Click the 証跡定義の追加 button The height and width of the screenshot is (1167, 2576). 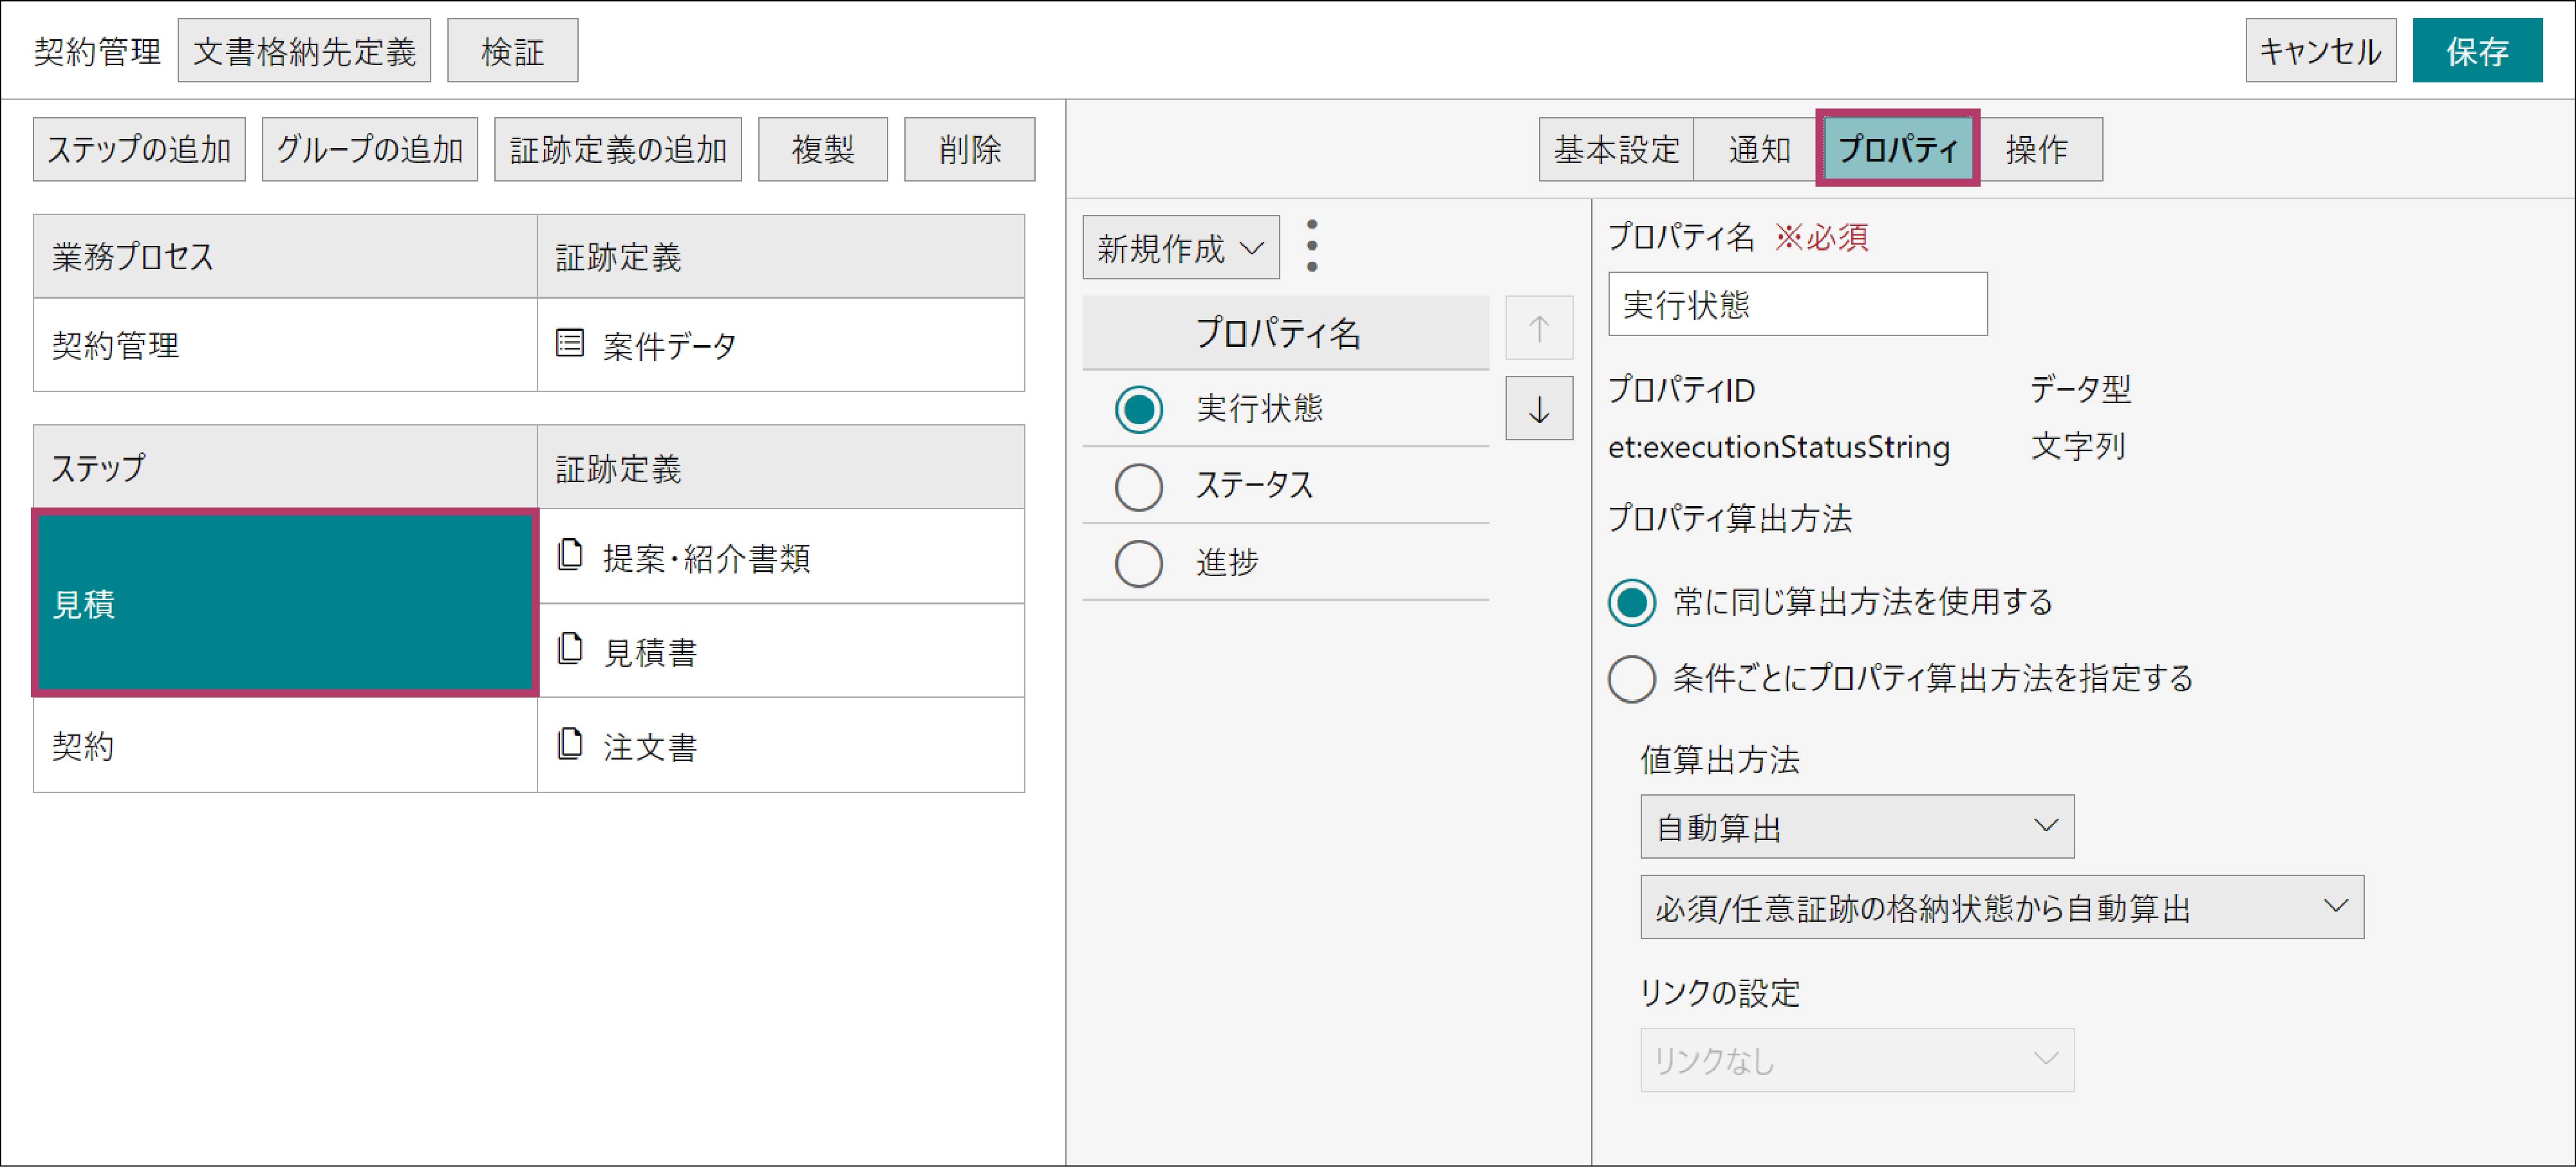click(618, 149)
